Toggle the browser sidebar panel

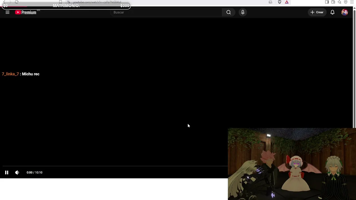[327, 2]
